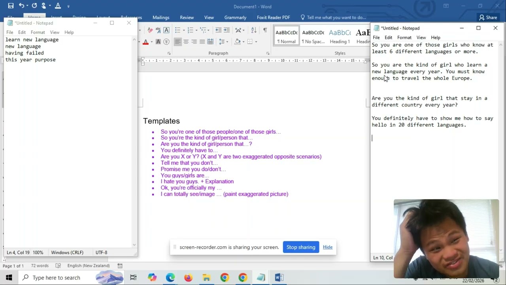The width and height of the screenshot is (506, 285).
Task: Open Font settings dialog launcher
Action: pos(169,53)
